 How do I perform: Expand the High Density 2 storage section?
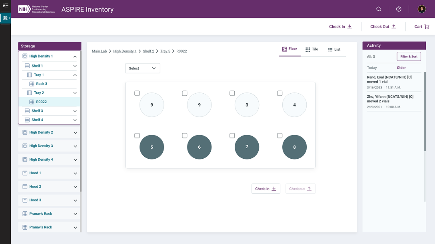pyautogui.click(x=75, y=132)
